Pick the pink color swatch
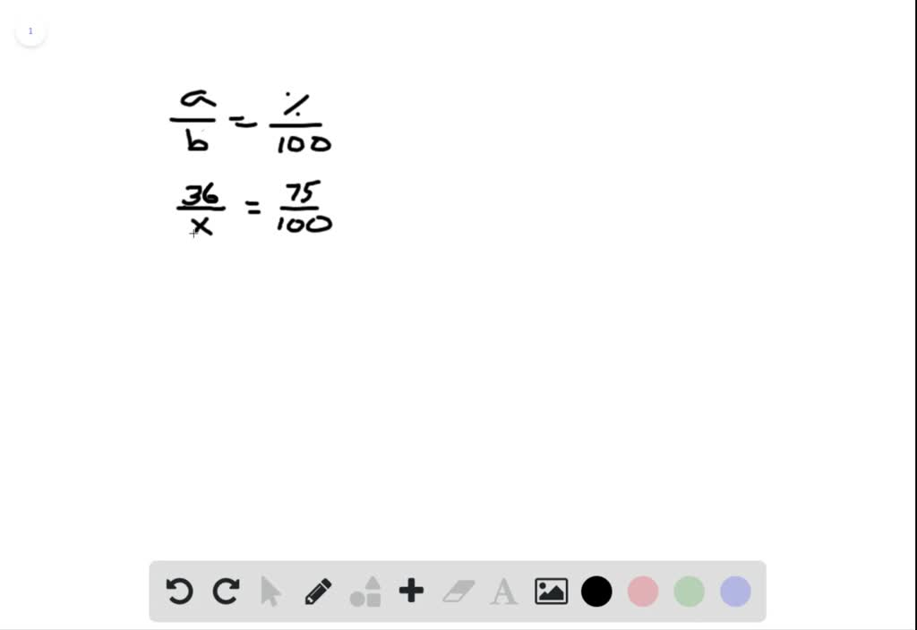Viewport: 917px width, 630px height. coord(643,591)
